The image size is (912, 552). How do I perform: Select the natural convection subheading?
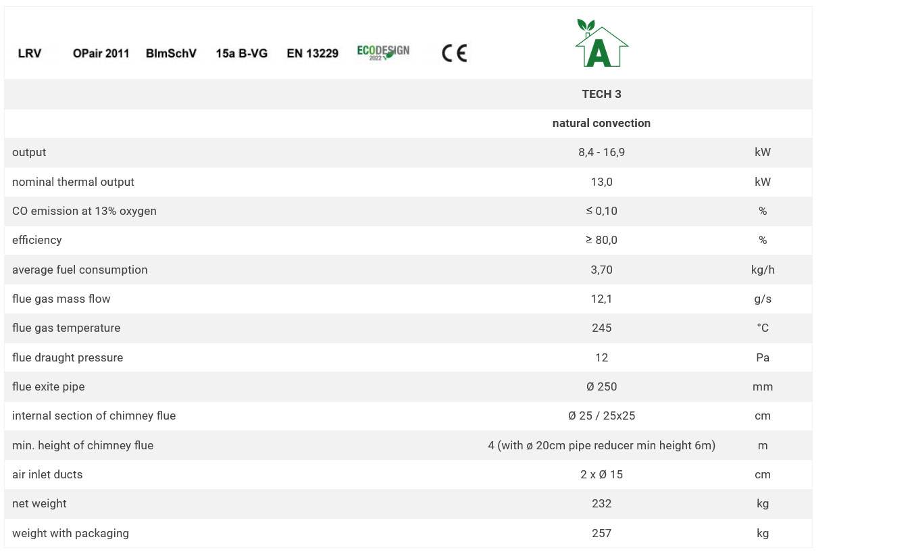point(601,123)
